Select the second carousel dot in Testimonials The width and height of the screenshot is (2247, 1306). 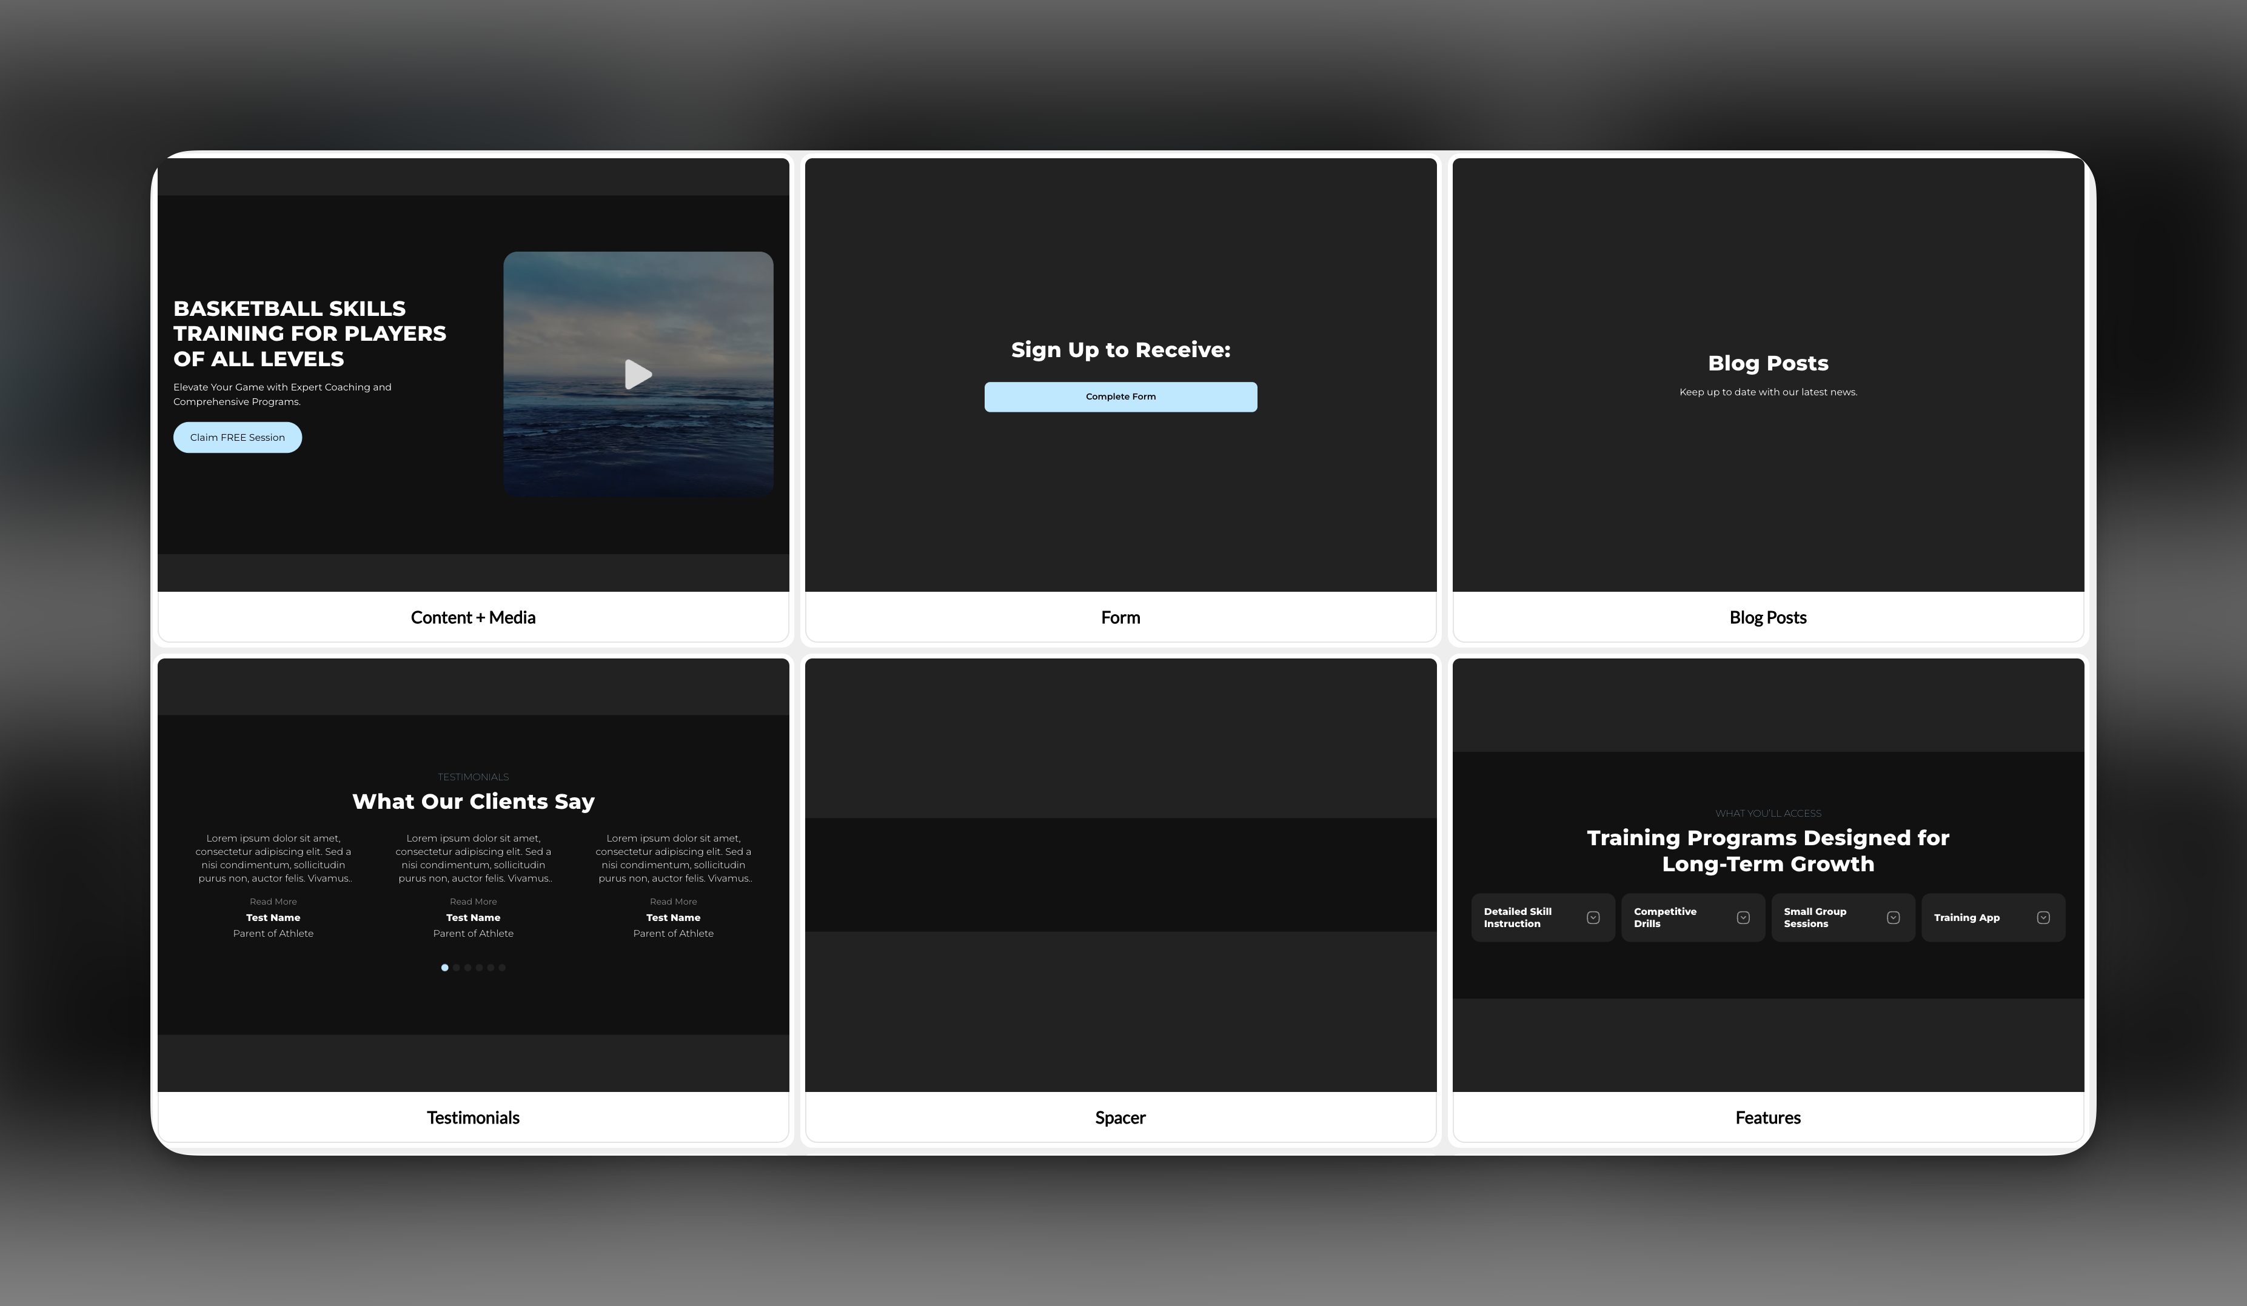click(x=455, y=967)
